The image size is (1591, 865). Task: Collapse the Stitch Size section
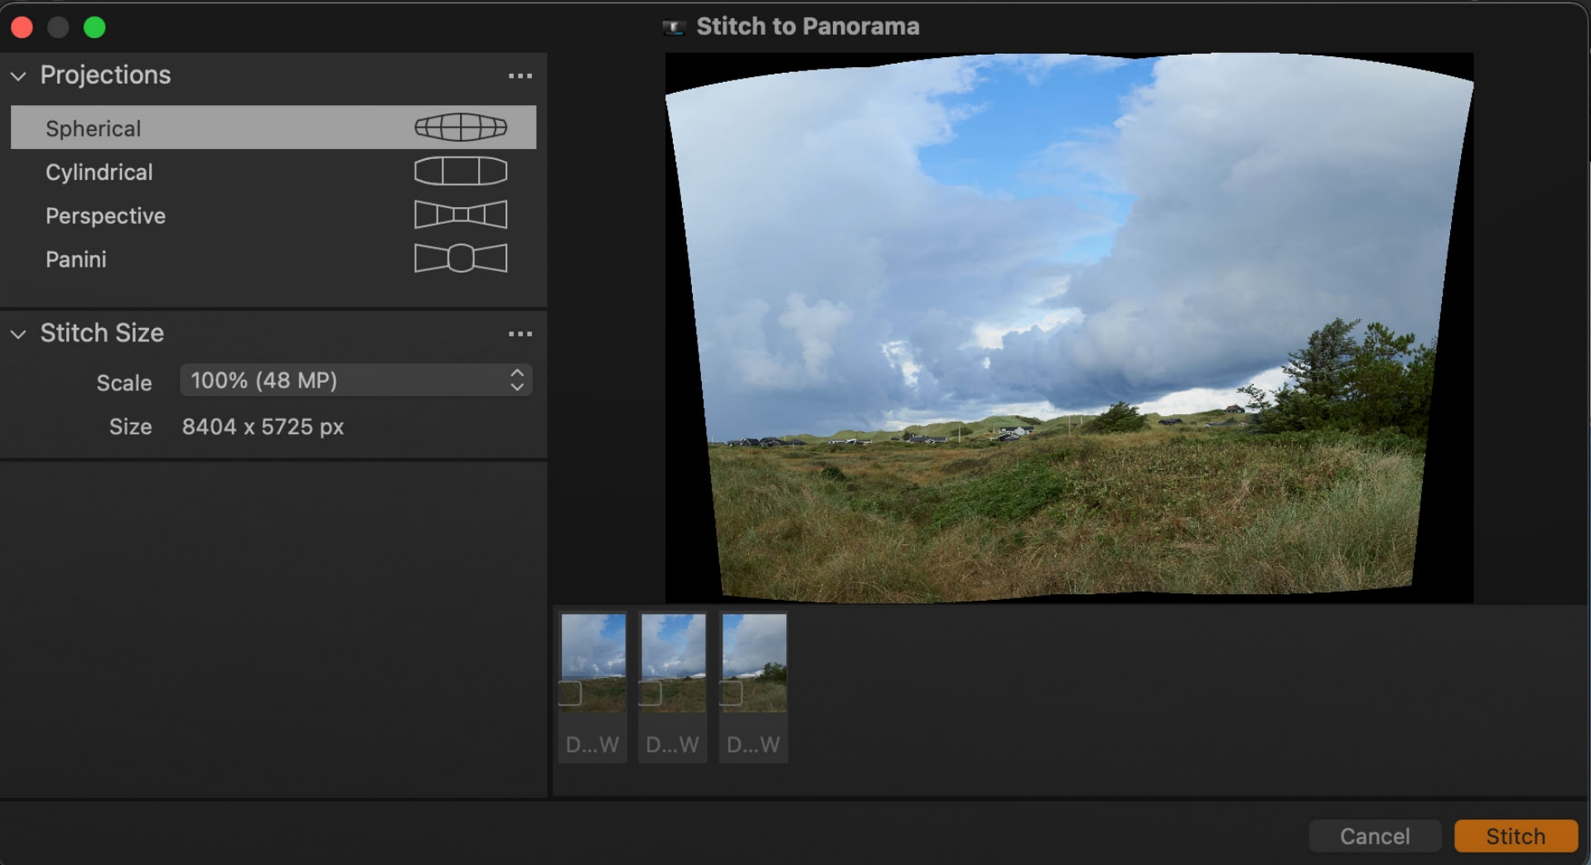click(x=17, y=334)
